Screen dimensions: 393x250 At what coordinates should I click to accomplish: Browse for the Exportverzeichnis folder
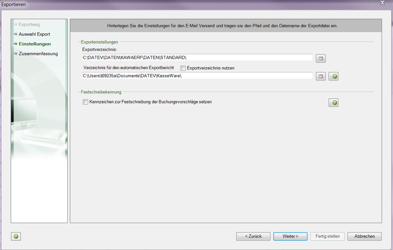click(x=321, y=59)
